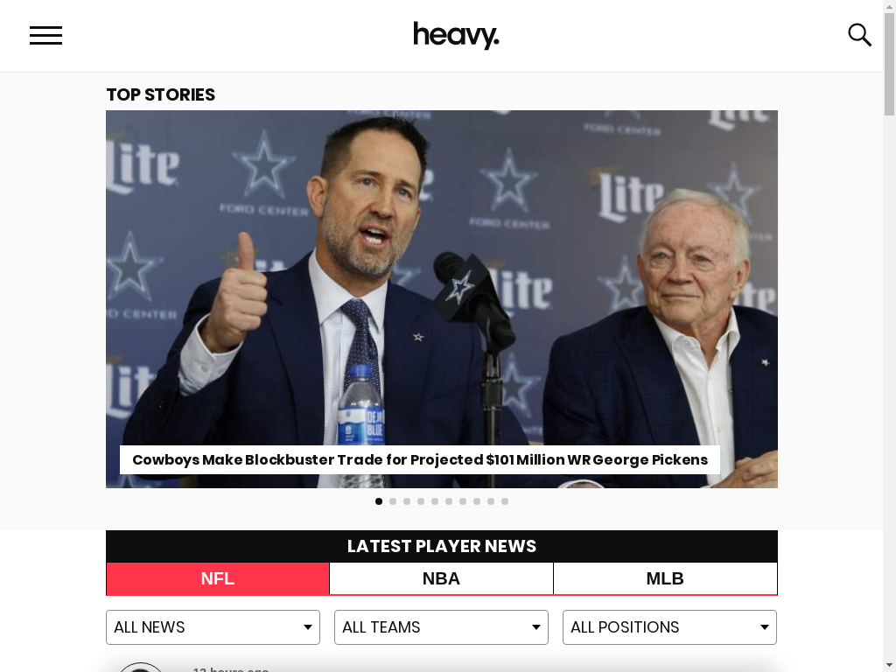
Task: Click the heavy. logo
Action: point(456,35)
